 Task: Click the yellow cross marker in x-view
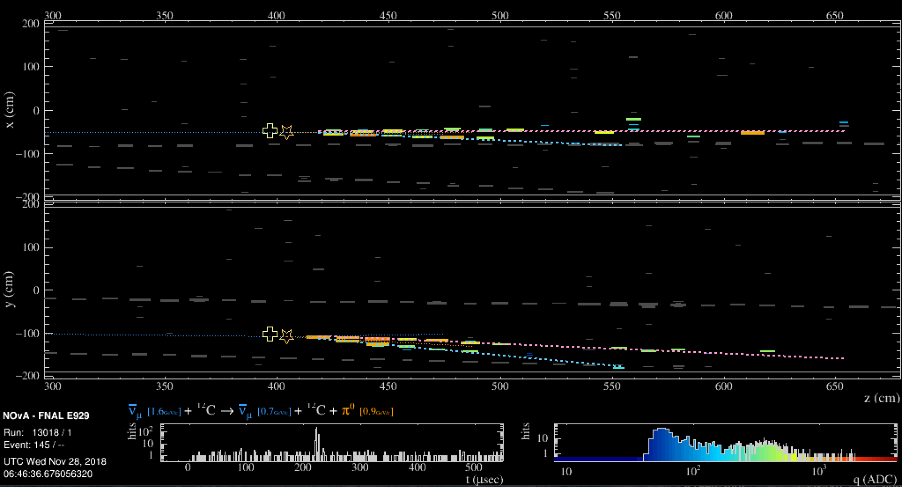pyautogui.click(x=270, y=131)
